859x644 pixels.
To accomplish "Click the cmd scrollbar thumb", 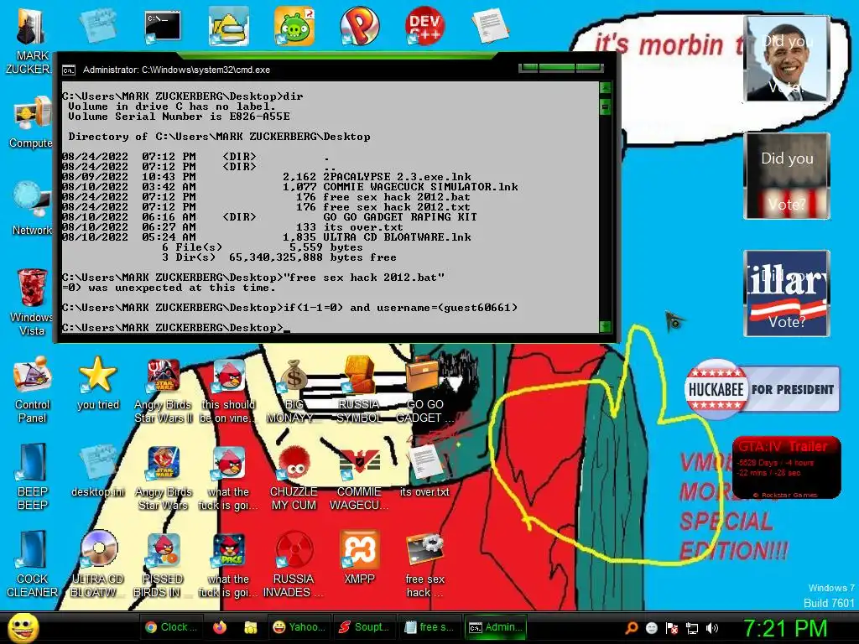I will pyautogui.click(x=605, y=106).
